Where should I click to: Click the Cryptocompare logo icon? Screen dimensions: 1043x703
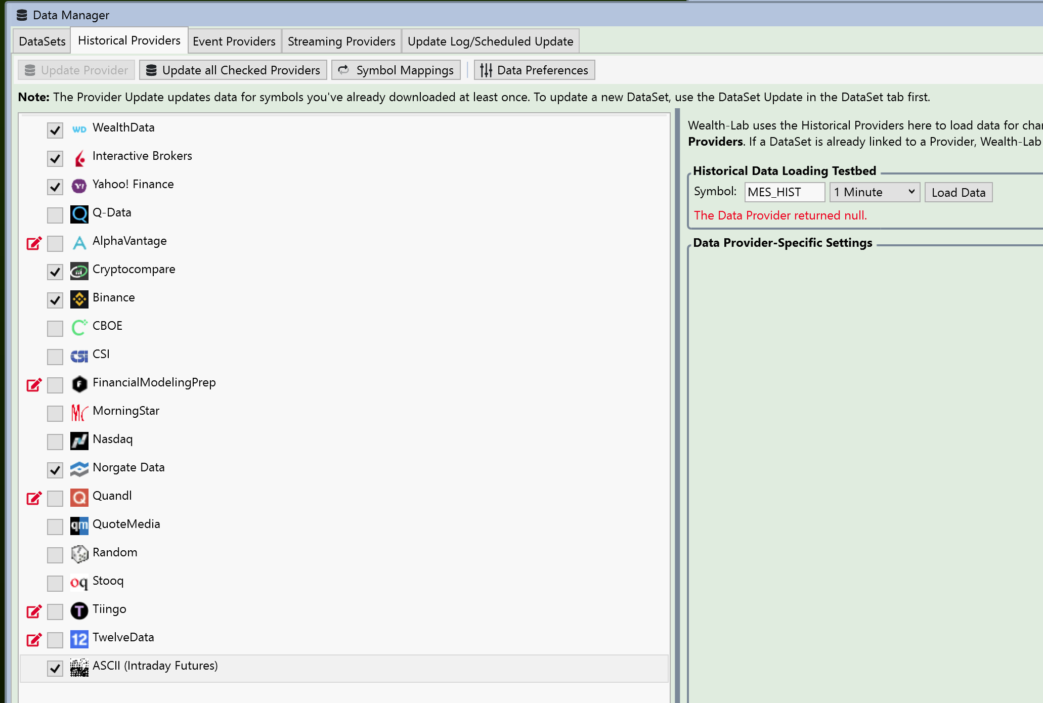point(79,272)
